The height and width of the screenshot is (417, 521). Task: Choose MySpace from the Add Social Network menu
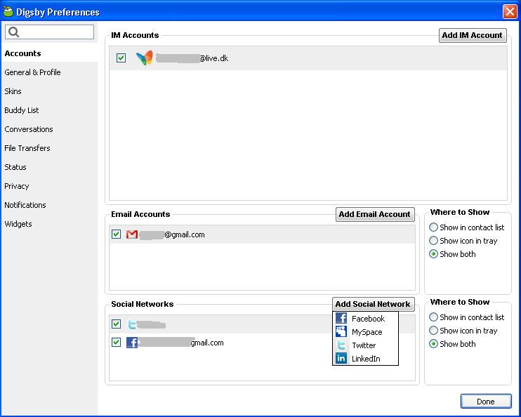(367, 332)
